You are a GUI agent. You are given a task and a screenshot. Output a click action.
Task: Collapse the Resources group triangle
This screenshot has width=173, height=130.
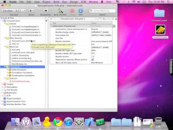(x=5, y=47)
